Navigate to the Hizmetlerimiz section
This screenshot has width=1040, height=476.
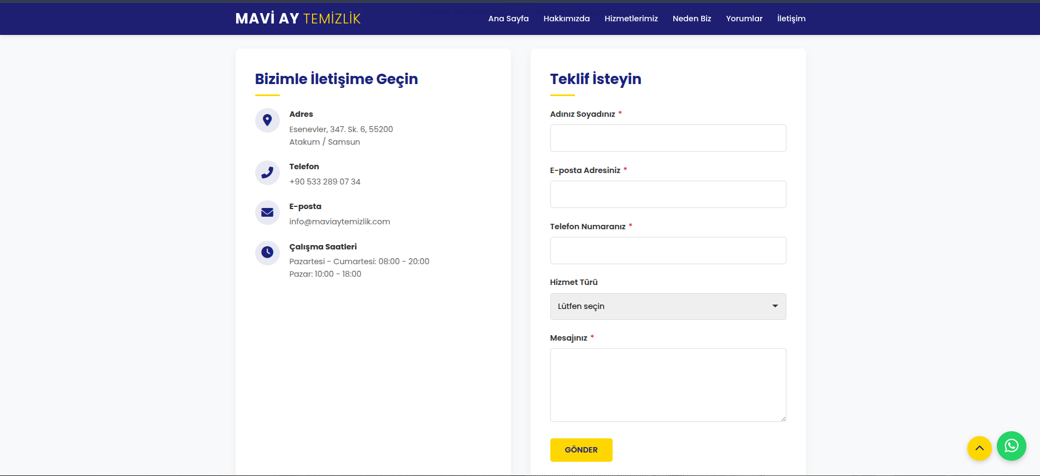(x=631, y=19)
